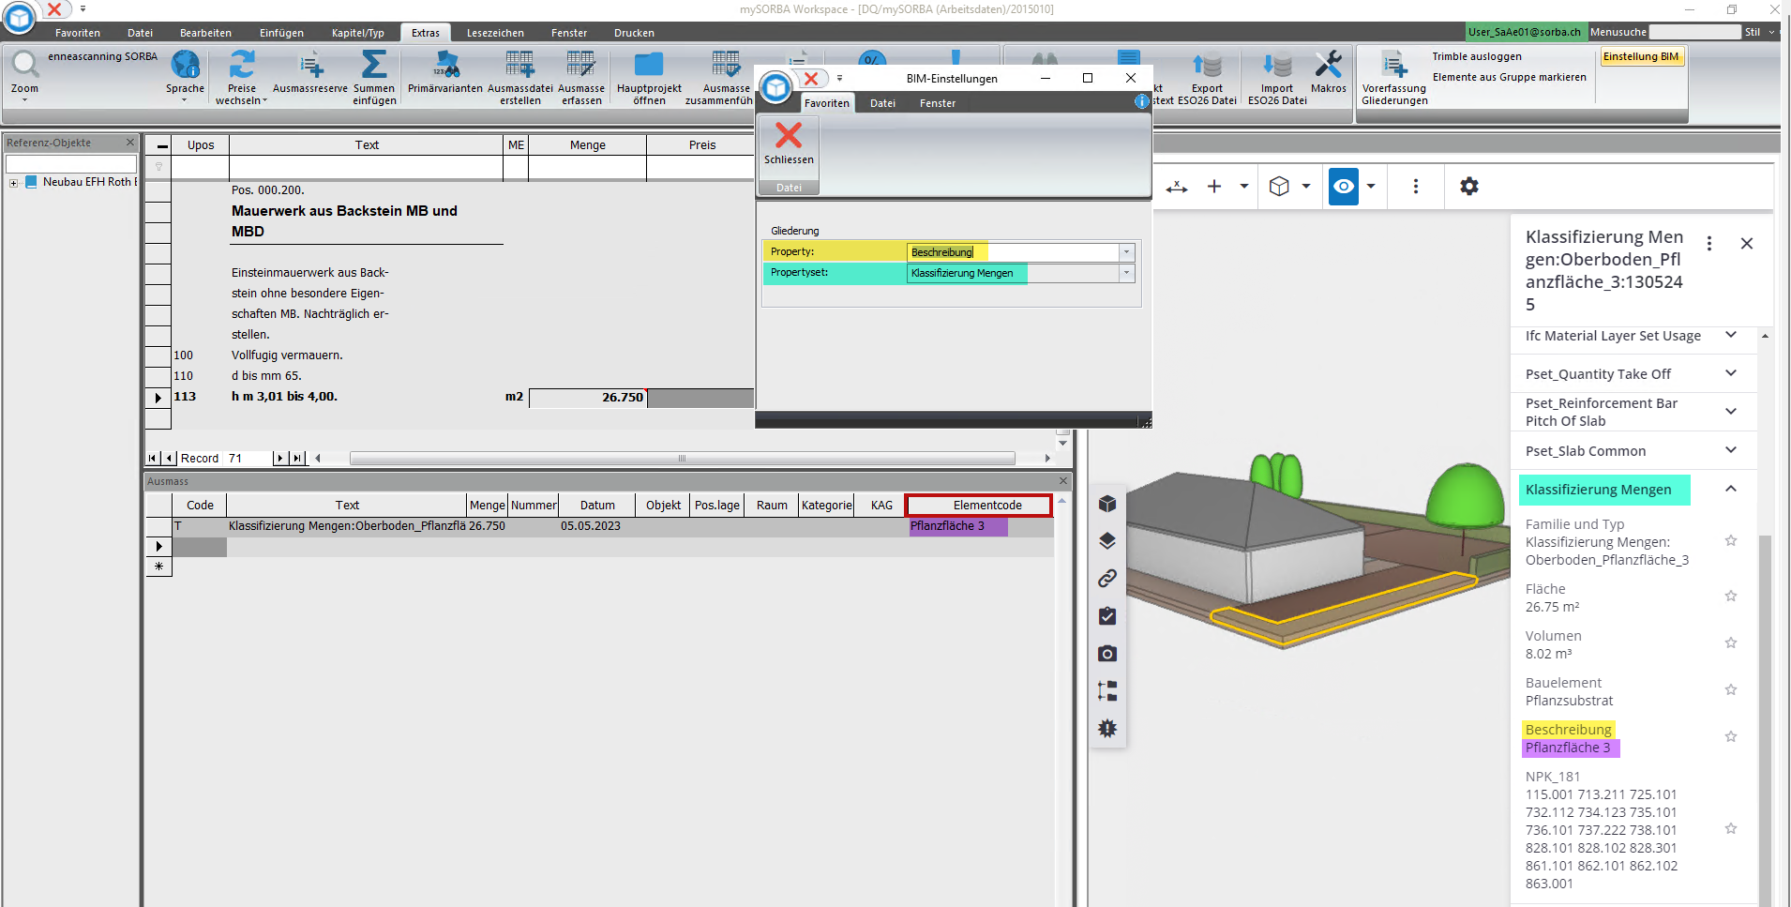Switch to the Lesezeichen ribbon tab
1791x907 pixels.
(x=495, y=33)
